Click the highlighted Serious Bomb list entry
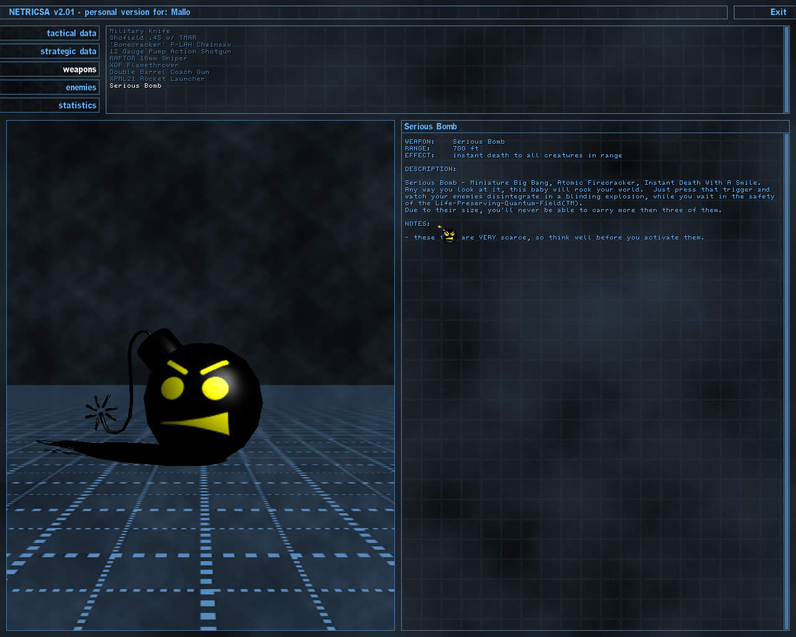 pyautogui.click(x=135, y=86)
